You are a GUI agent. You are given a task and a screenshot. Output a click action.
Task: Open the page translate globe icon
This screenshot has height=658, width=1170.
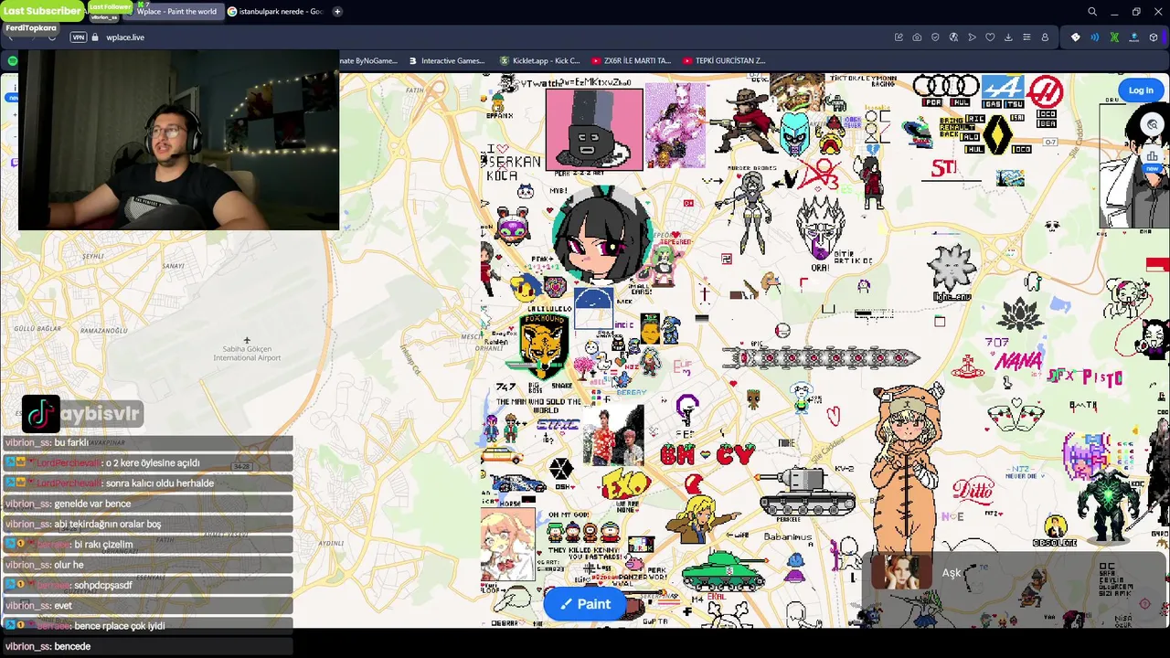(953, 37)
